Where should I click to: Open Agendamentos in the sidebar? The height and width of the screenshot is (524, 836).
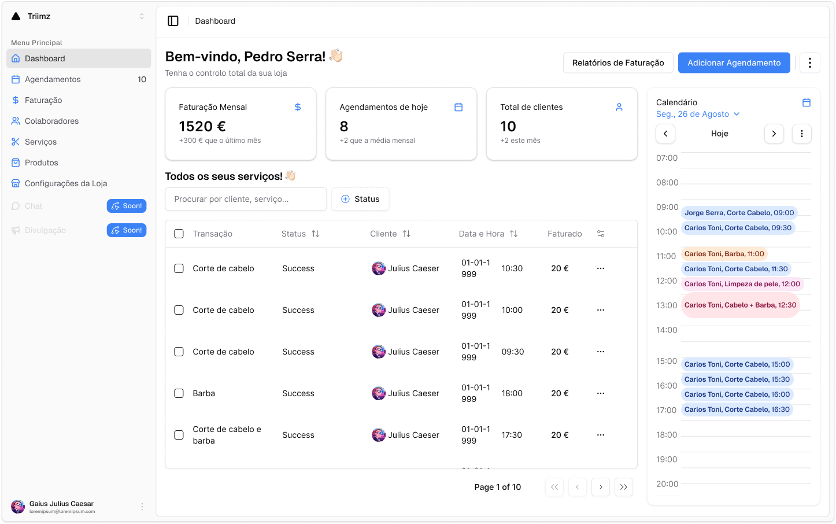[53, 79]
